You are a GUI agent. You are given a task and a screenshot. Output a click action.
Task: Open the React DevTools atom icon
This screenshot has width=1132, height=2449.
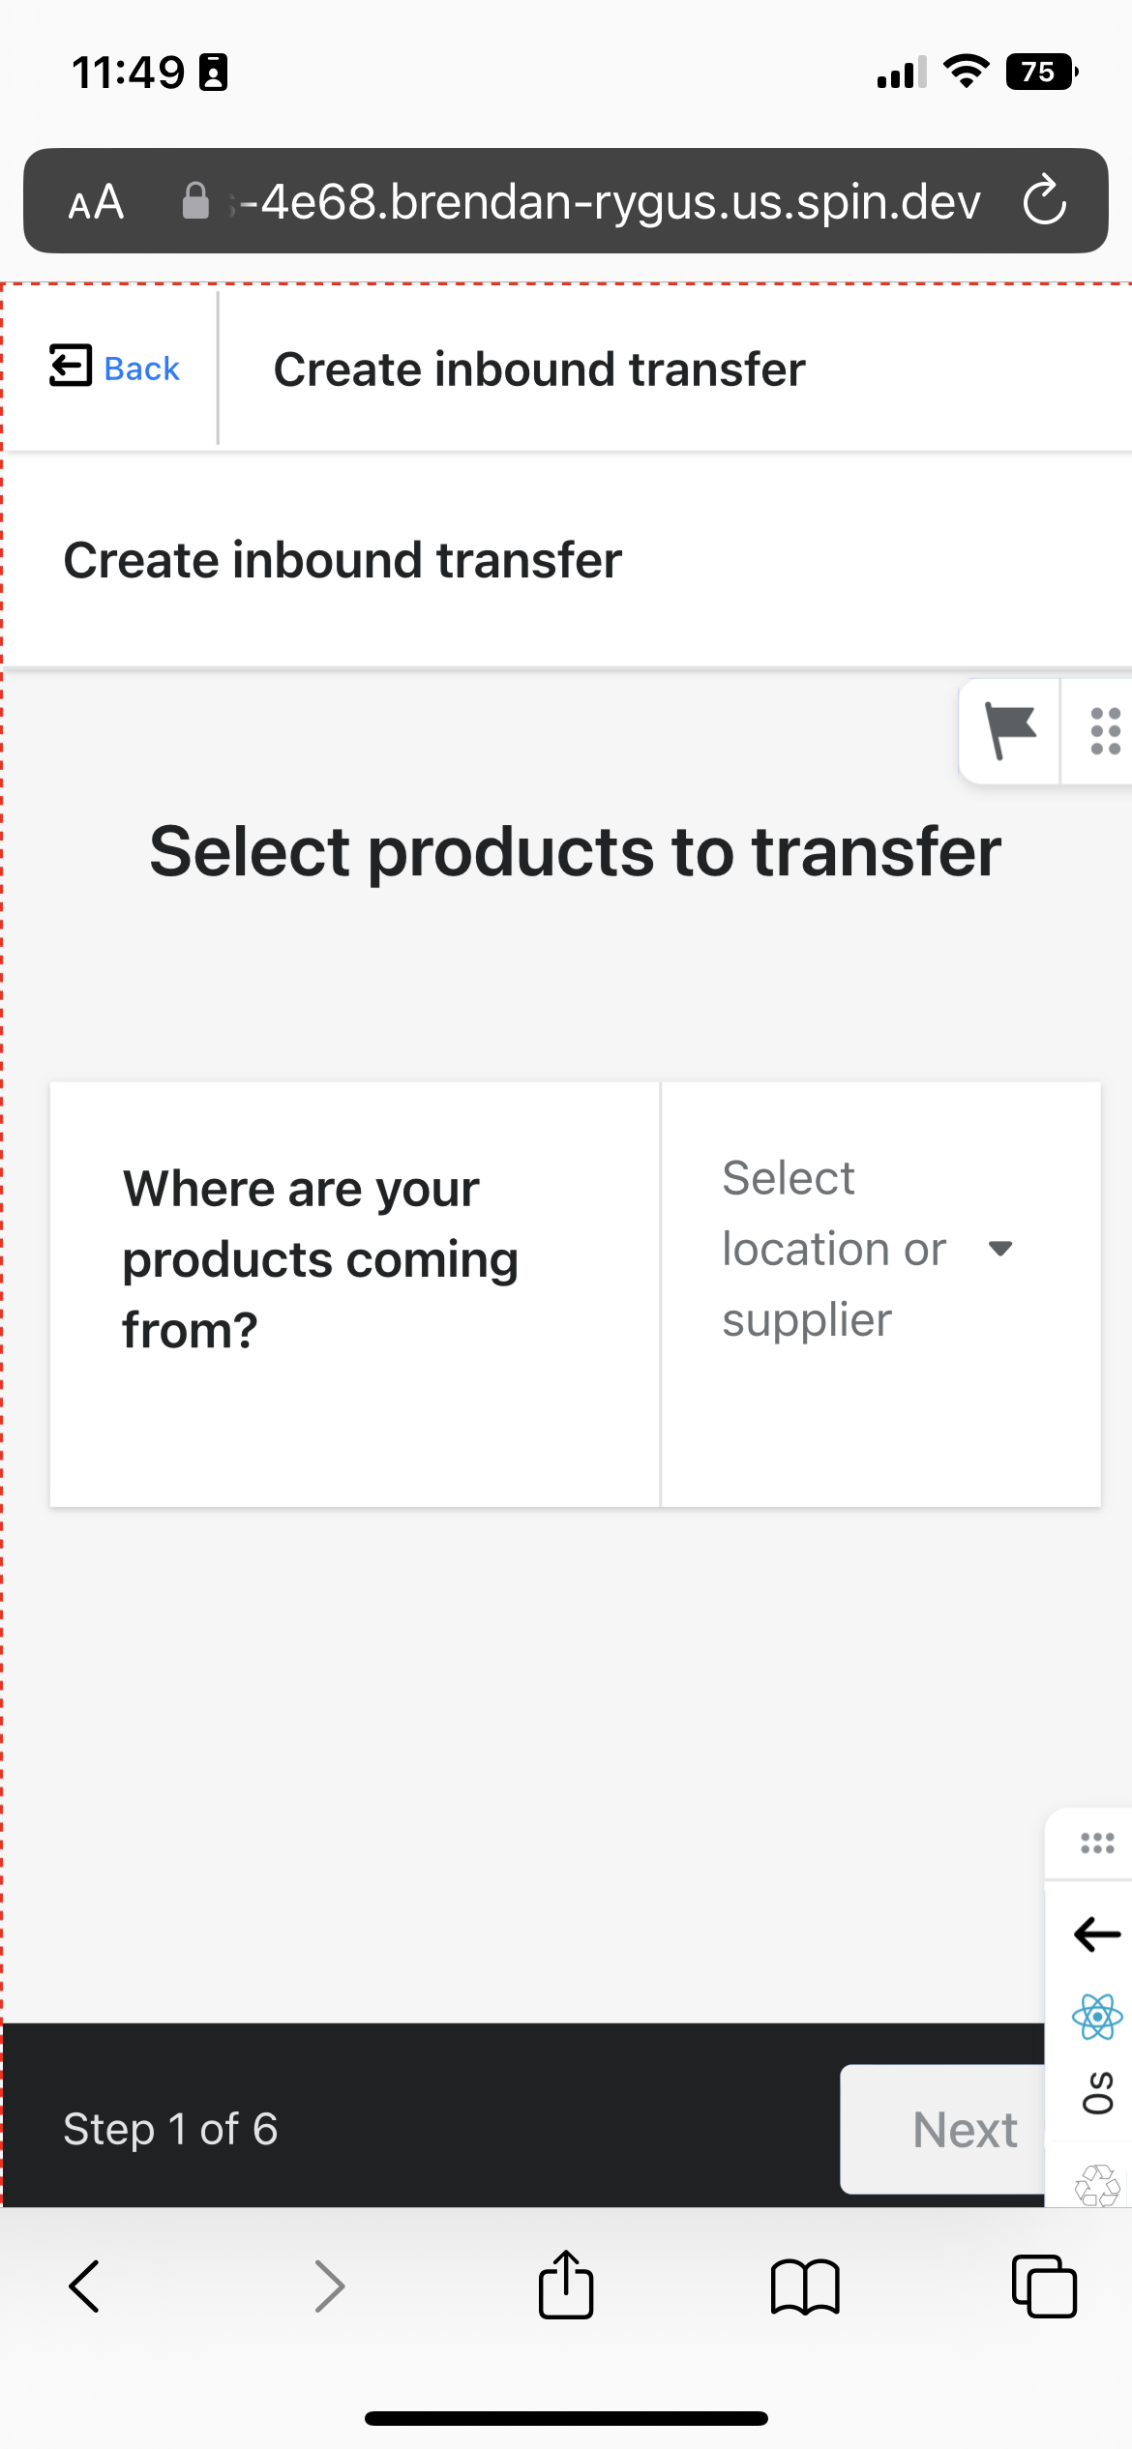tap(1098, 2017)
